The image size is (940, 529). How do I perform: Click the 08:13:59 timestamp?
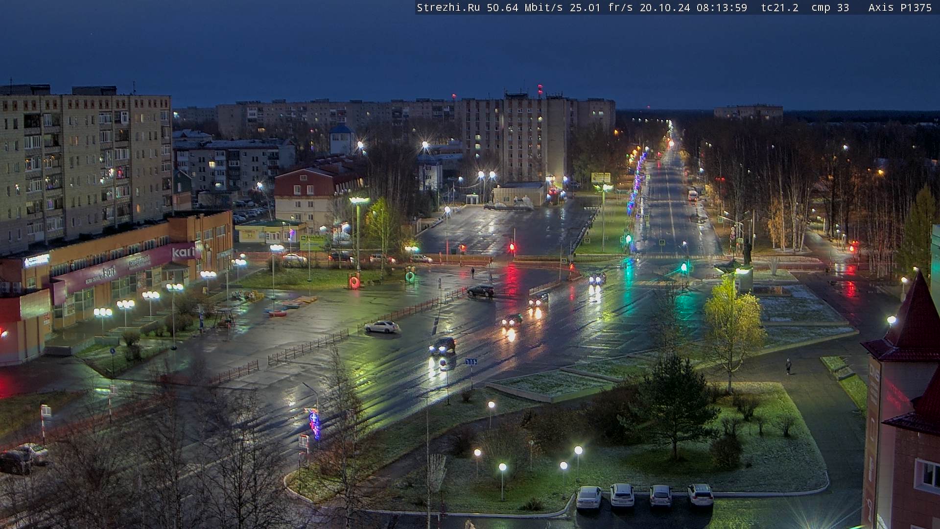(722, 7)
